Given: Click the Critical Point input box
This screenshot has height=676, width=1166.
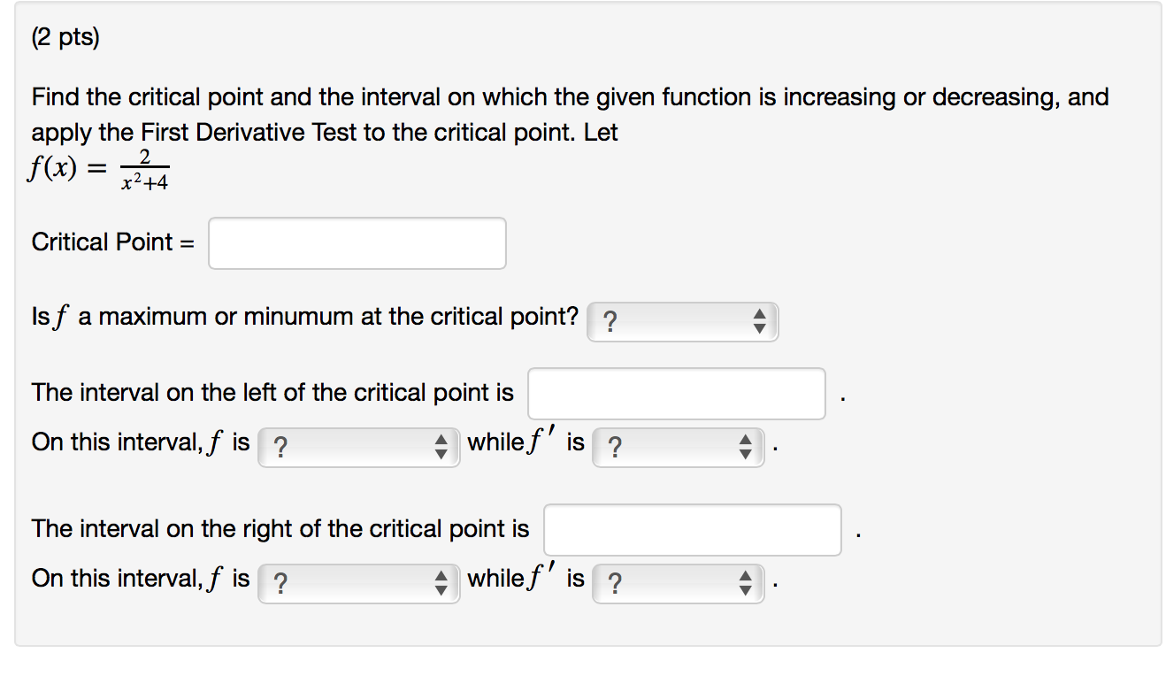Looking at the screenshot, I should click(x=357, y=242).
